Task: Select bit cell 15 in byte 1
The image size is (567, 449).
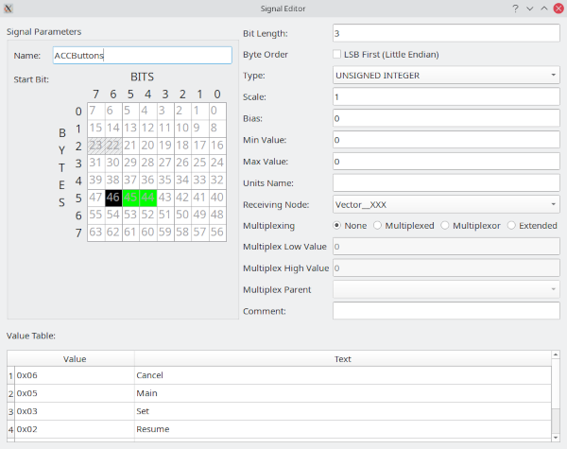Action: [x=95, y=129]
